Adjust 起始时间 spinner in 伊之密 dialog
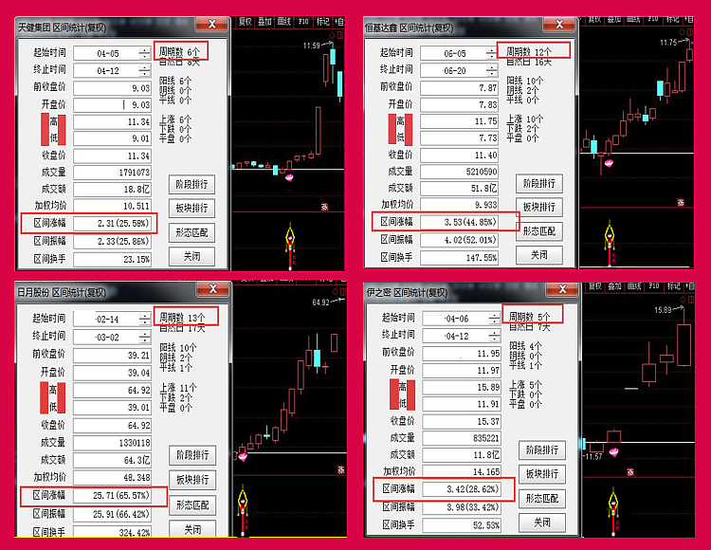 pyautogui.click(x=491, y=320)
